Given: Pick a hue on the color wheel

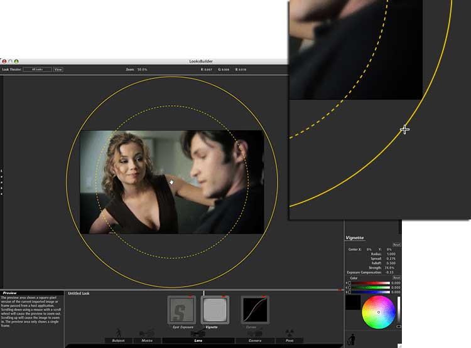Looking at the screenshot, I should coord(379,312).
